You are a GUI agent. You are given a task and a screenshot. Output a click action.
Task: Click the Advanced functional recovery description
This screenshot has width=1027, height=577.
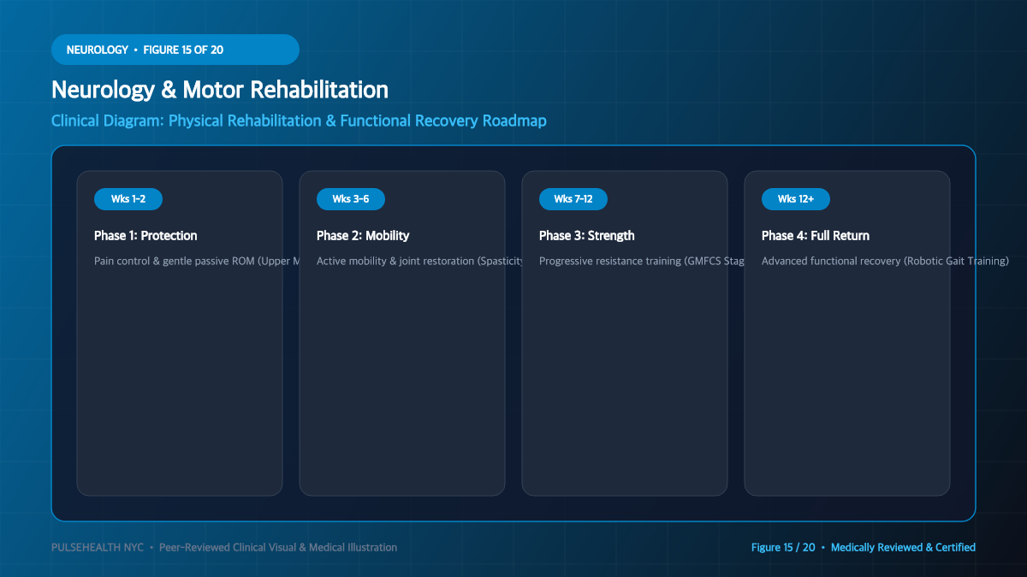[885, 261]
